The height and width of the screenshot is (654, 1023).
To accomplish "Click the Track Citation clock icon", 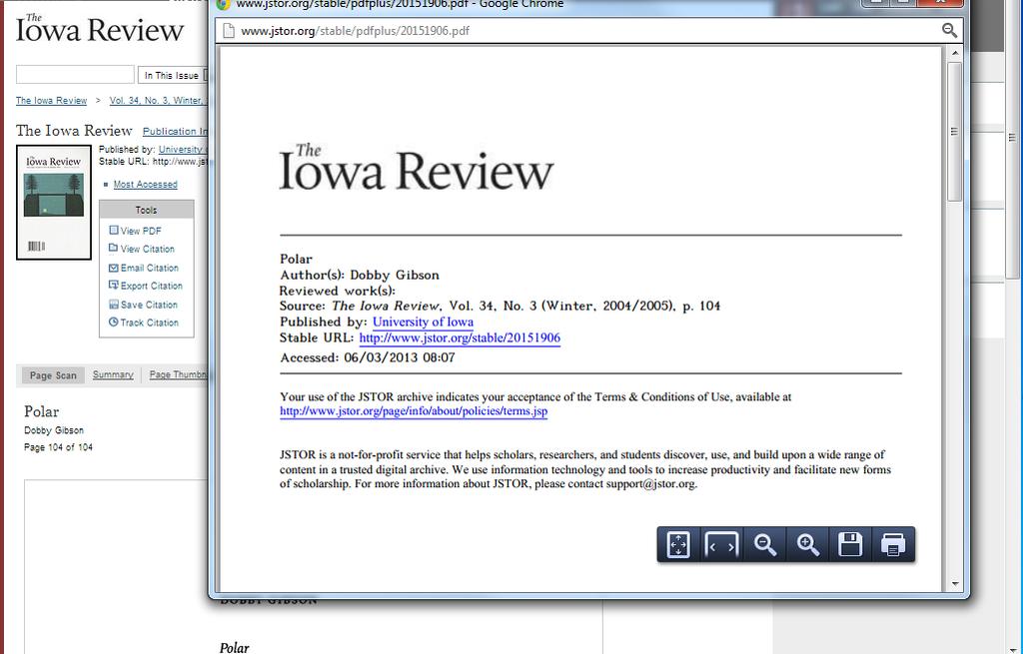I will pyautogui.click(x=114, y=323).
